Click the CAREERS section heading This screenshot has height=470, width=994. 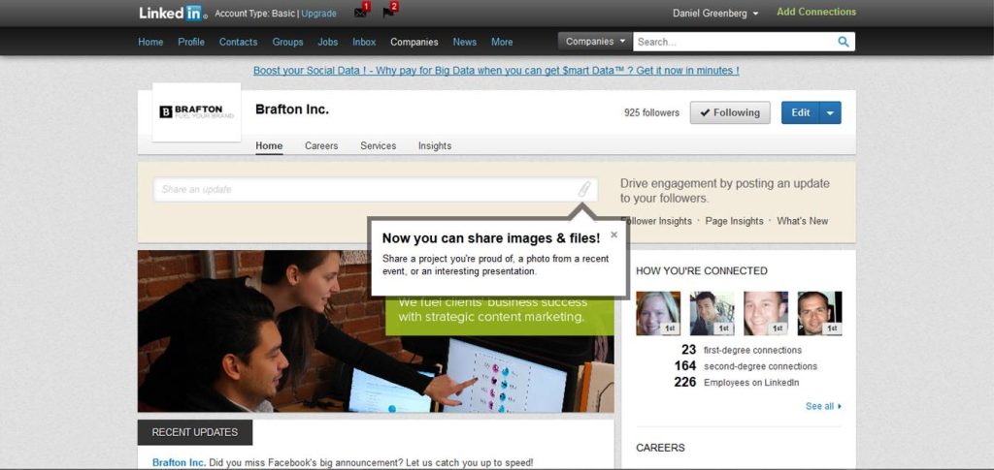[x=660, y=448]
